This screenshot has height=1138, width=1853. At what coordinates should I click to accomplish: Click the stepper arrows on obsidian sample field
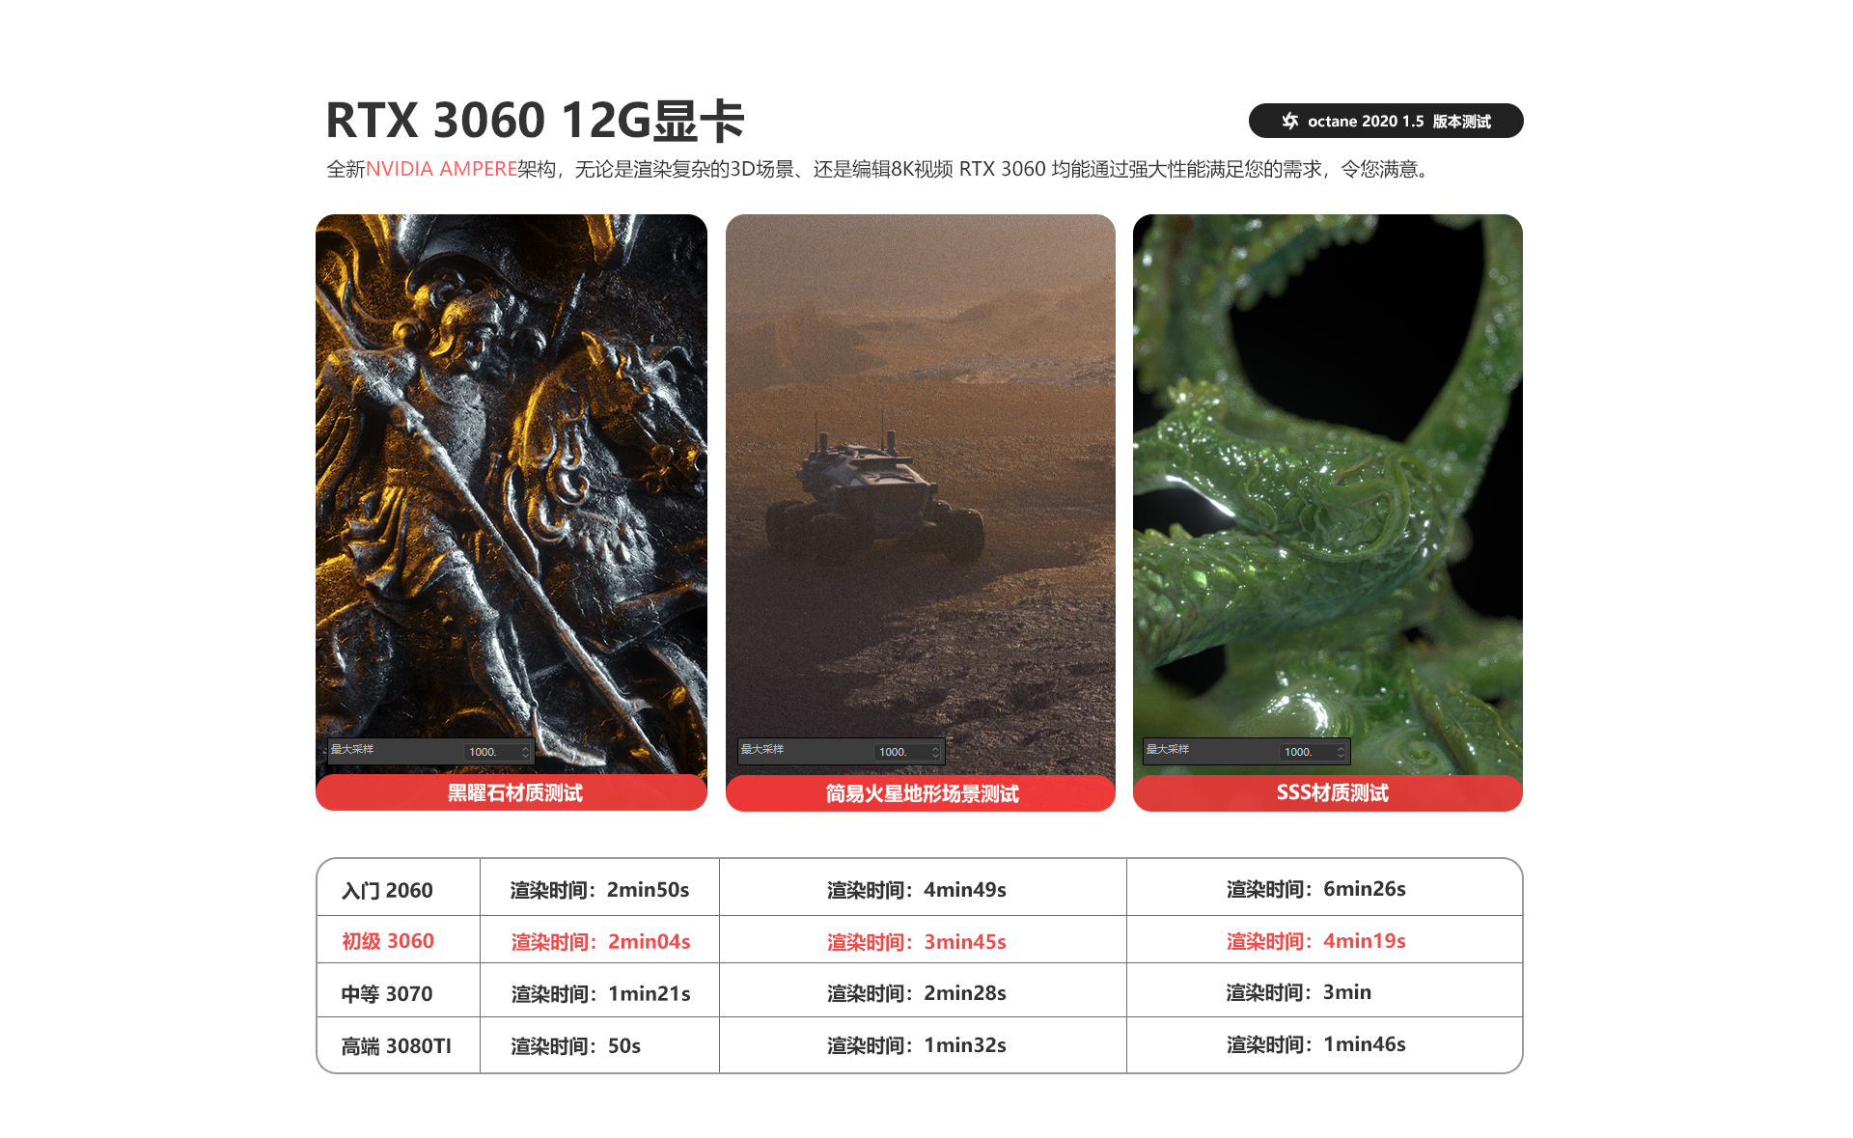[x=525, y=752]
